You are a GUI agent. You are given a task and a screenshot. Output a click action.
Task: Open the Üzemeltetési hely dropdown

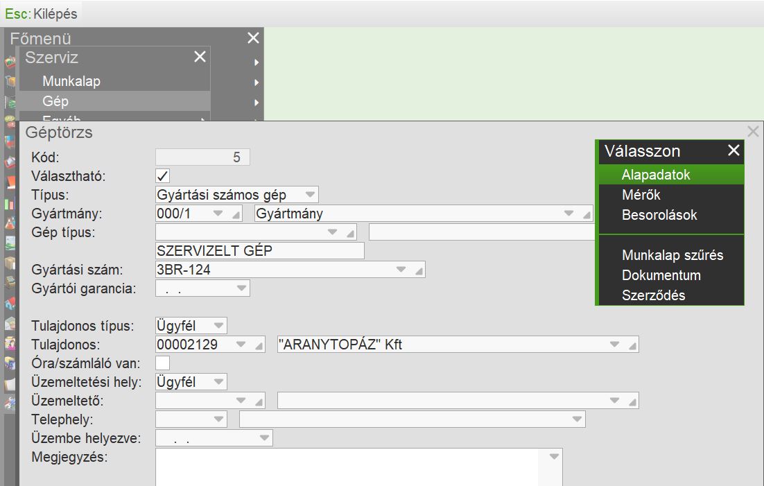[x=219, y=381]
